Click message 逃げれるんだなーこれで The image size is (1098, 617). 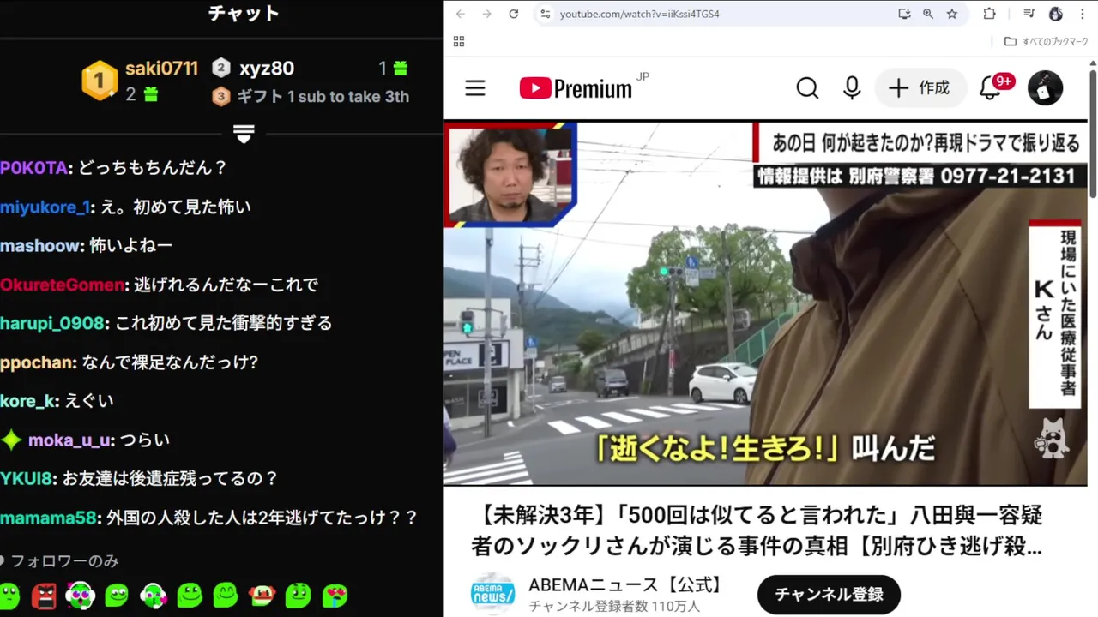point(227,285)
